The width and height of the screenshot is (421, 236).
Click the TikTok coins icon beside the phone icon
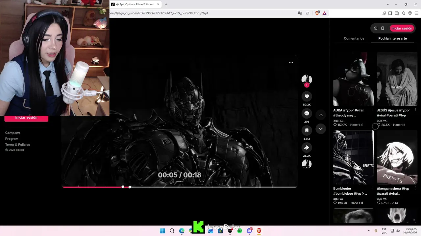pyautogui.click(x=376, y=28)
